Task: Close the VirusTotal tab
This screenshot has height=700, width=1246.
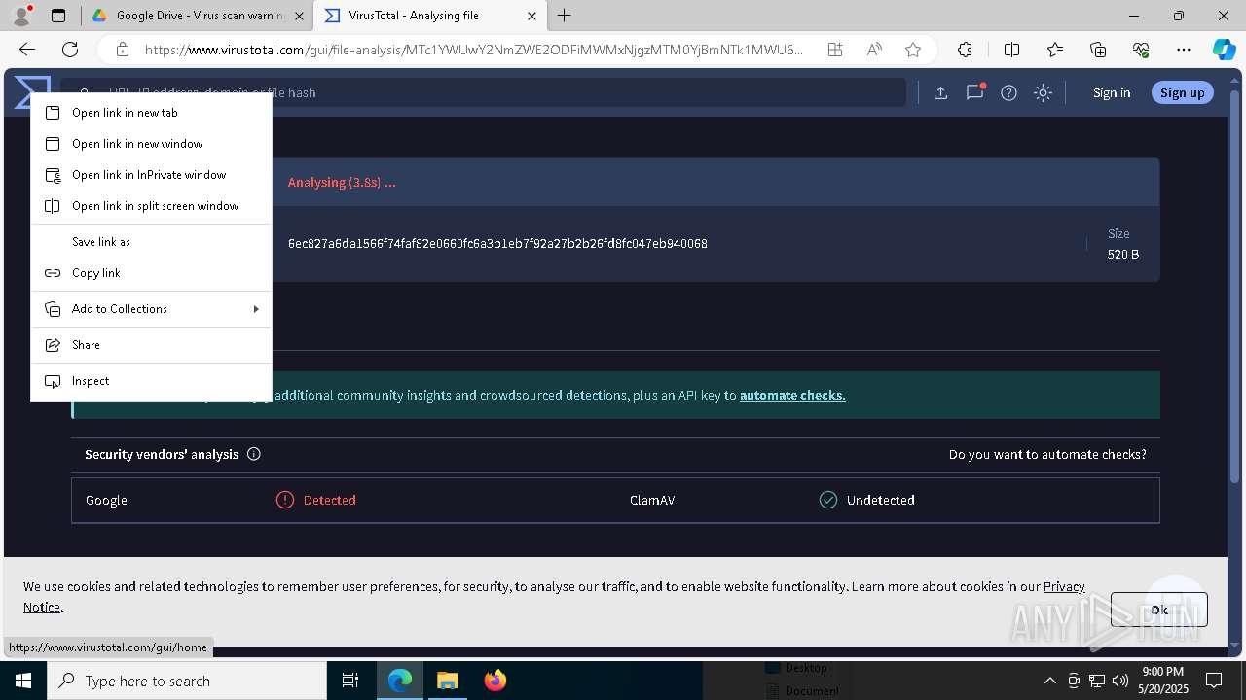Action: click(x=531, y=16)
